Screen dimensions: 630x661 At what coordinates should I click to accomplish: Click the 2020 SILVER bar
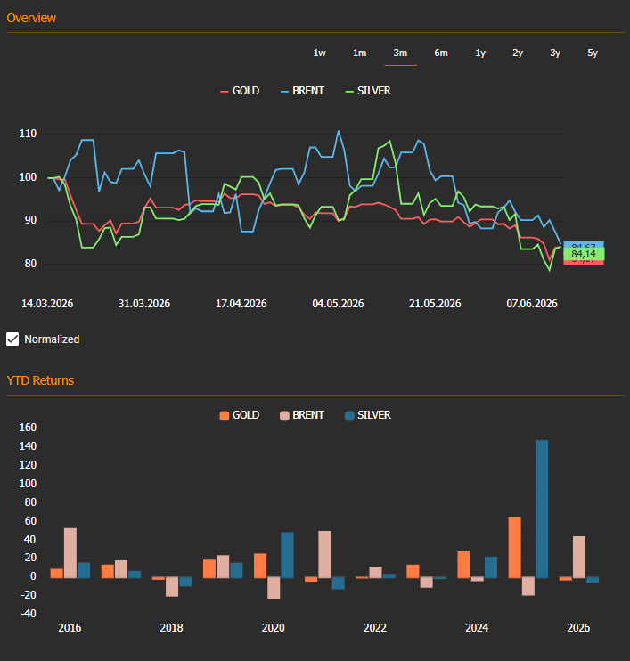287,555
